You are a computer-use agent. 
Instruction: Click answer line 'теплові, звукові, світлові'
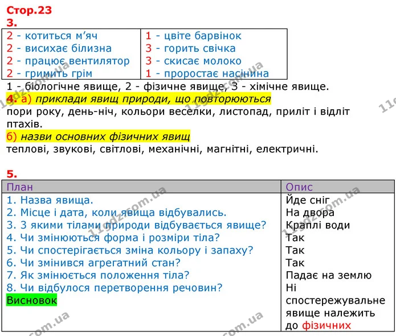162,149
